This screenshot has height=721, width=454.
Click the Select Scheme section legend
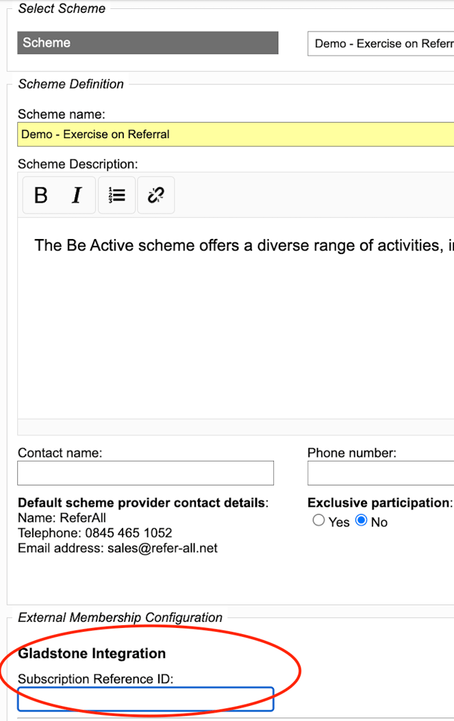[x=62, y=9]
